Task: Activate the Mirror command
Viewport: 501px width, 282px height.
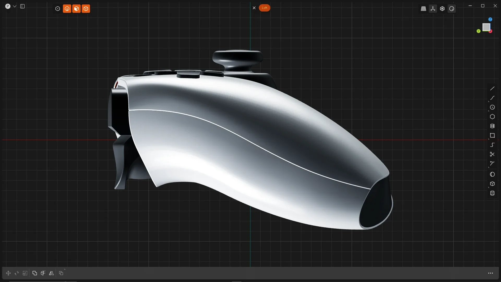Action: pyautogui.click(x=51, y=273)
